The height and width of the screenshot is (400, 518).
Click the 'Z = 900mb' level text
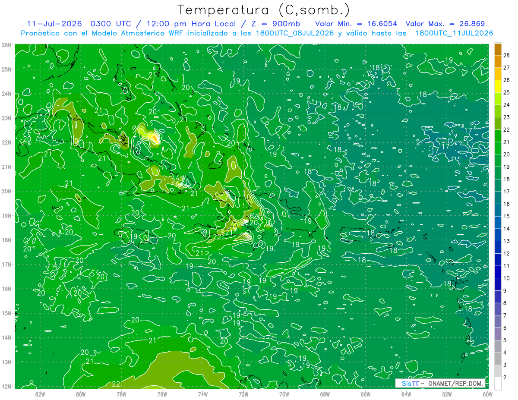pyautogui.click(x=276, y=24)
